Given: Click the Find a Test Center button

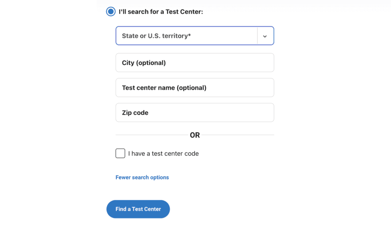Looking at the screenshot, I should [x=138, y=209].
